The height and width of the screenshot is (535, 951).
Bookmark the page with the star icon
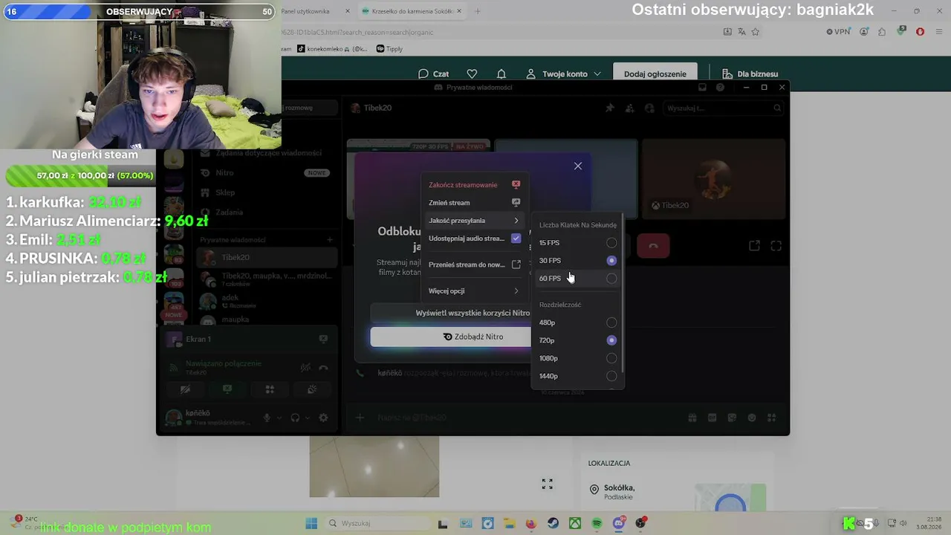coord(756,32)
